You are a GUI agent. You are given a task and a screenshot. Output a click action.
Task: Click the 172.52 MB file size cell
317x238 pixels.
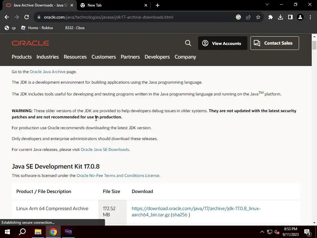pos(112,211)
